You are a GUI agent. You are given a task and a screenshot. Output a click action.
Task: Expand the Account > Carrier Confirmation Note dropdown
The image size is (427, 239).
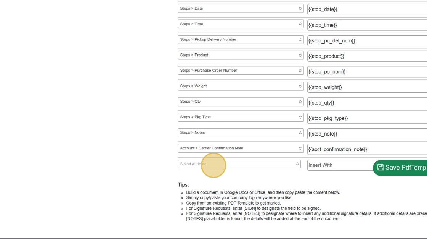click(x=241, y=148)
